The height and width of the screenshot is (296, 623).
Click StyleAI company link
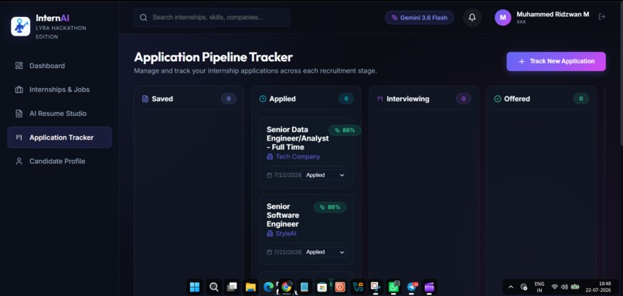(x=286, y=233)
